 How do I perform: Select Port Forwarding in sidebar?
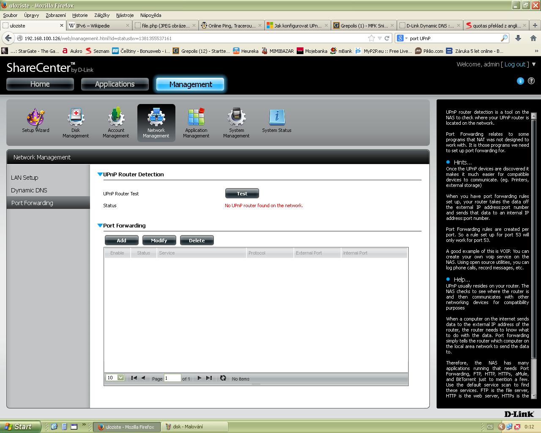point(48,203)
